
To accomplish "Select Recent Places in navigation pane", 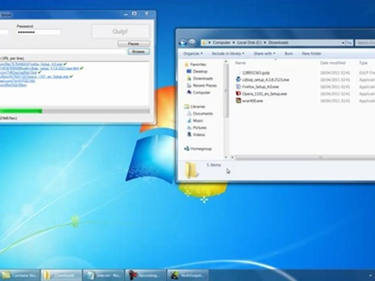I will [x=205, y=85].
